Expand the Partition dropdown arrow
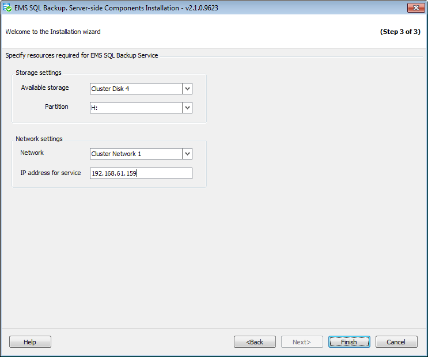Image resolution: width=428 pixels, height=357 pixels. 187,108
